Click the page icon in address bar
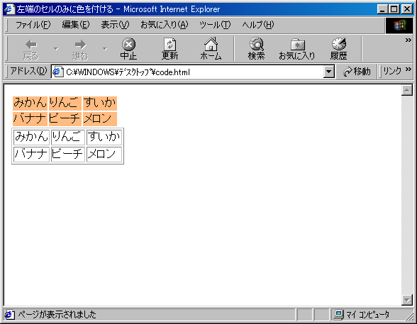Viewport: 417px width, 324px height. point(58,72)
